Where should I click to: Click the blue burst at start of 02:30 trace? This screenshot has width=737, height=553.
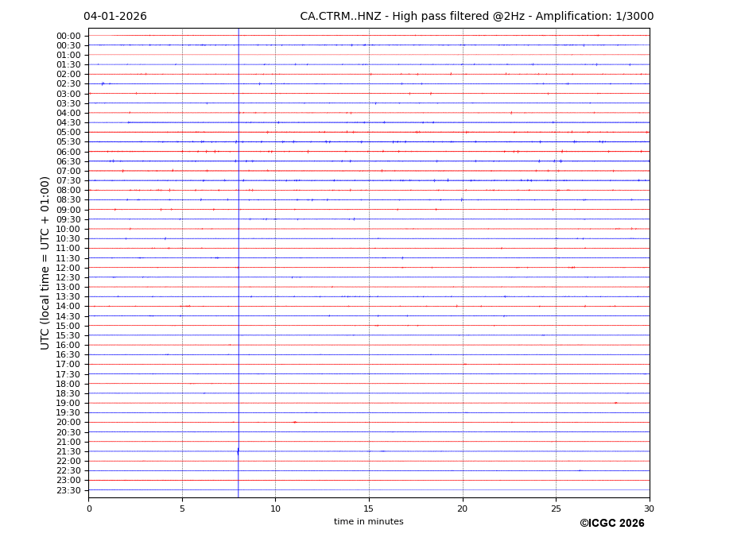[103, 83]
